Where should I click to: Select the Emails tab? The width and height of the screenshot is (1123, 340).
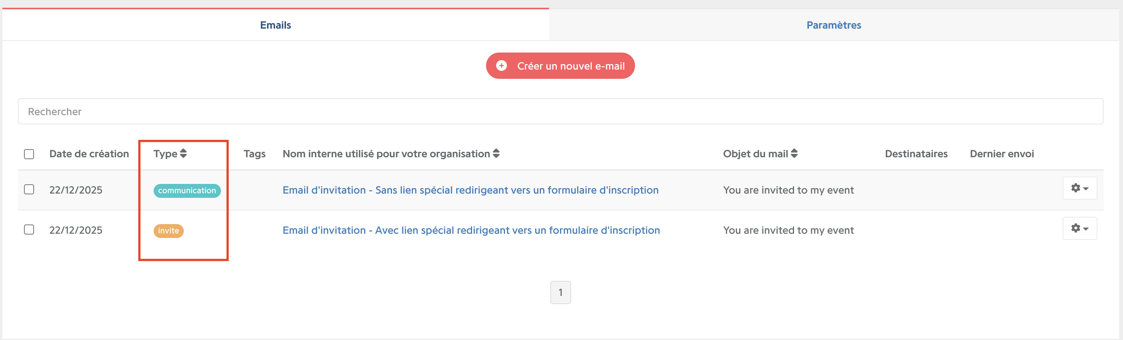(276, 25)
